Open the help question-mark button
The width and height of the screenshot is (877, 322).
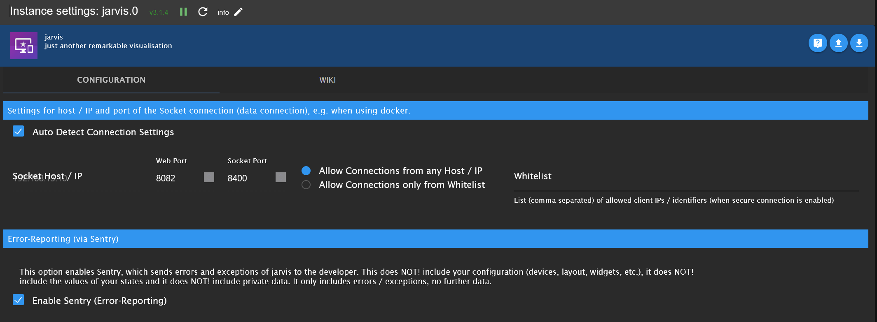(818, 43)
